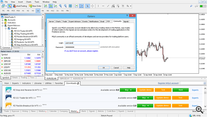The height and width of the screenshot is (117, 207).
Task: Click the Password input field
Action: click(82, 47)
